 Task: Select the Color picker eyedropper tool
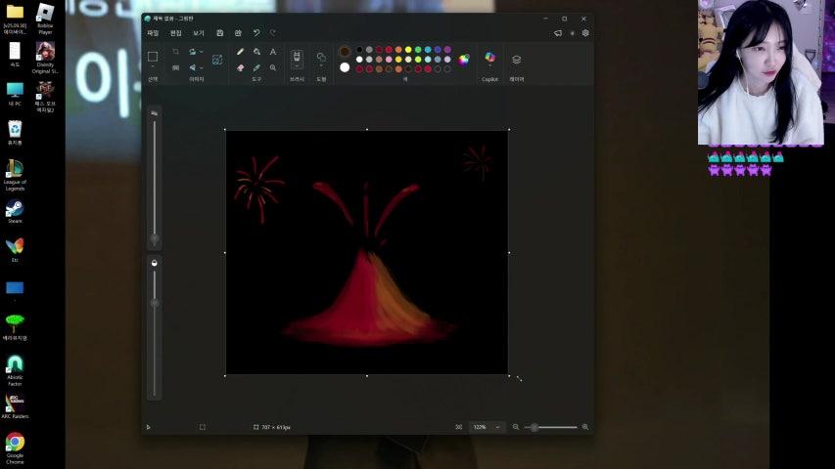256,67
